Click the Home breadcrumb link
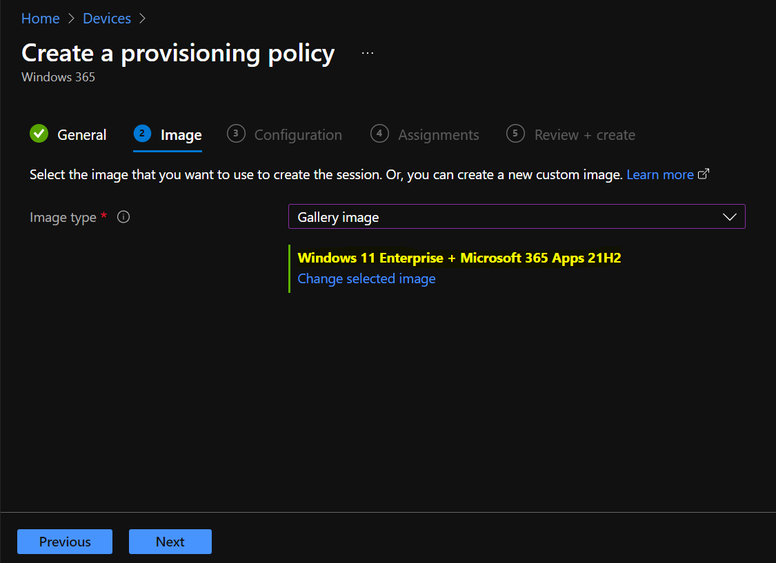The image size is (776, 563). point(40,19)
